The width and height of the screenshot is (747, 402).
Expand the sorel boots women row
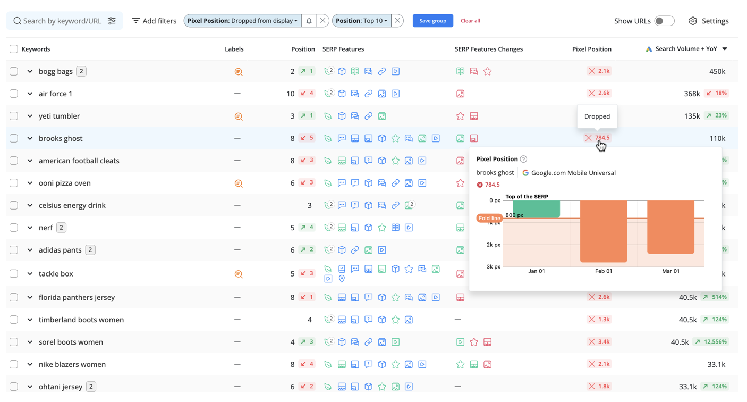[x=30, y=342]
